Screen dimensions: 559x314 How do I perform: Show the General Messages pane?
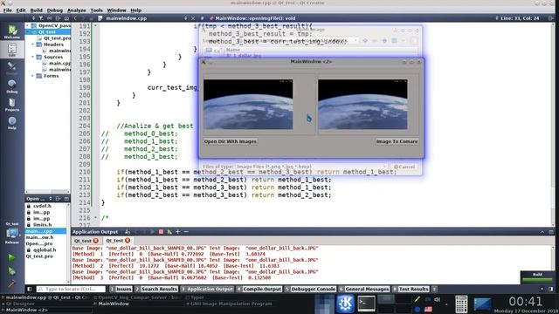(364, 289)
